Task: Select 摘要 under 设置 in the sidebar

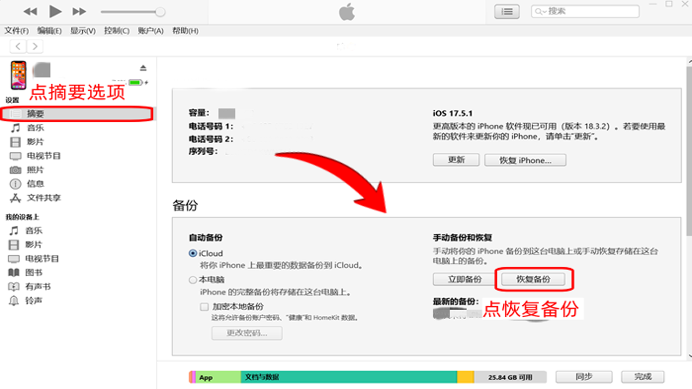Action: (78, 113)
